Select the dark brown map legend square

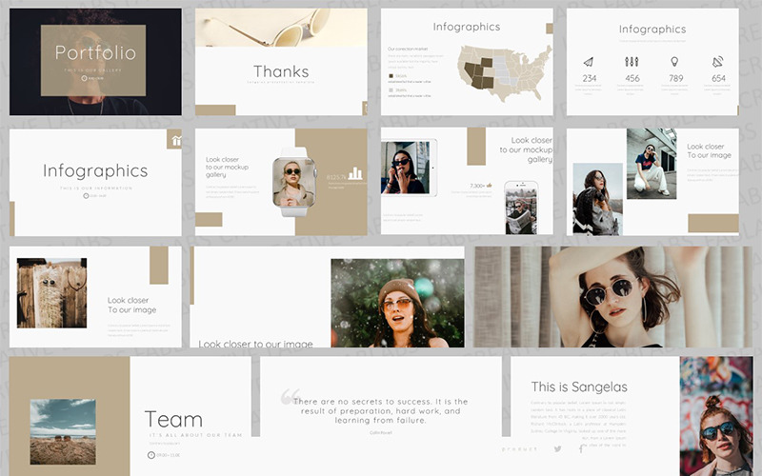[391, 75]
